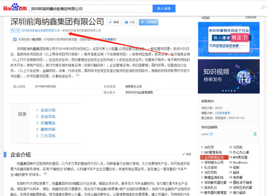
Task: Click the 上传视频 upload video button
Action: 148,22
